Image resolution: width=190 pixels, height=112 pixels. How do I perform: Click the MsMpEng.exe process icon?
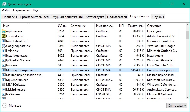(x=4, y=90)
